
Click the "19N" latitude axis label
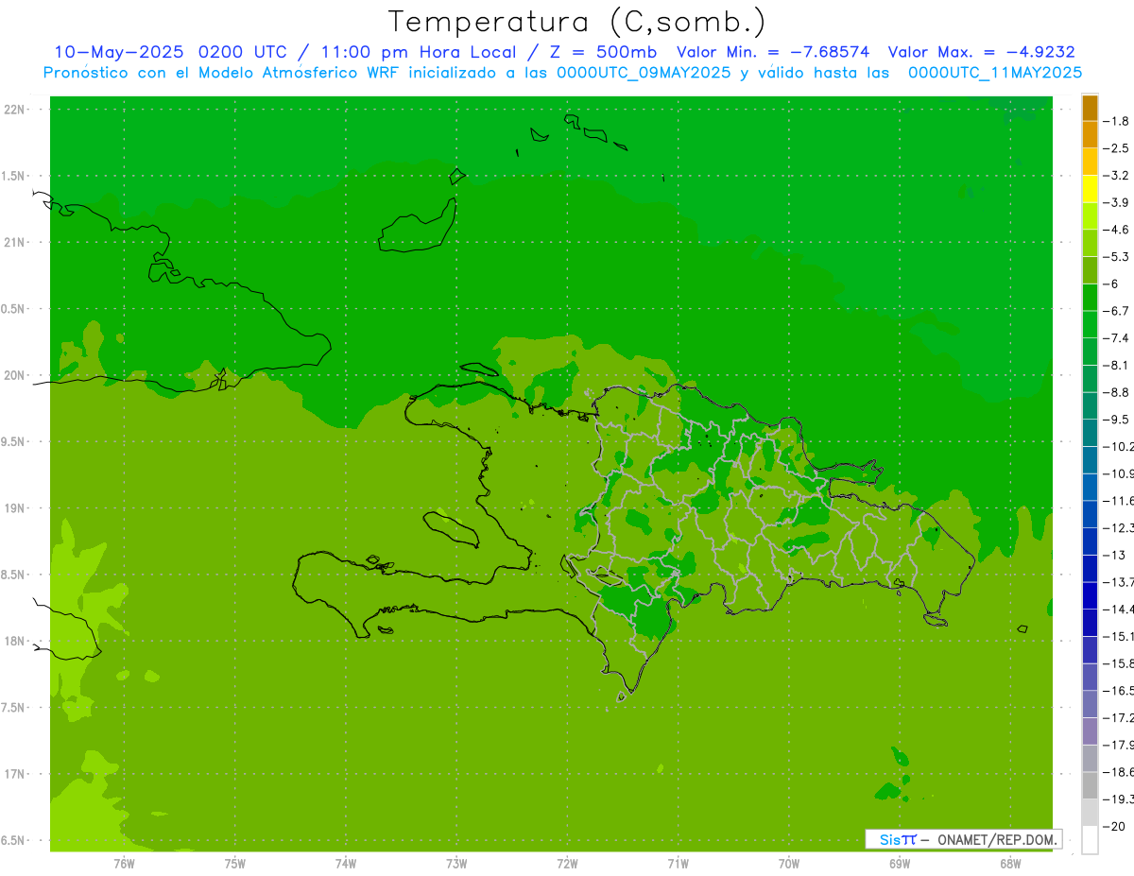[15, 508]
